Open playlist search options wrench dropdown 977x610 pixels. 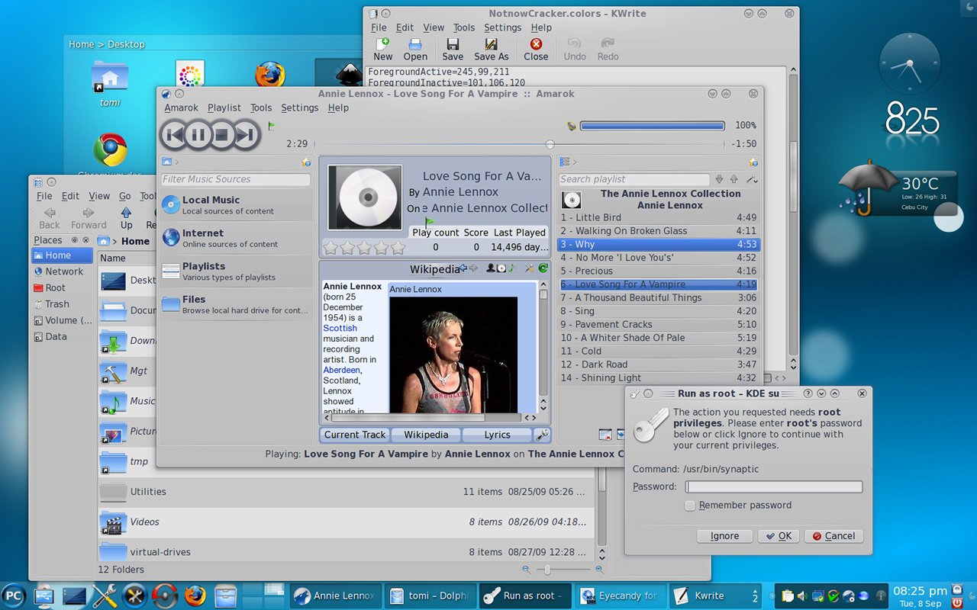click(752, 179)
